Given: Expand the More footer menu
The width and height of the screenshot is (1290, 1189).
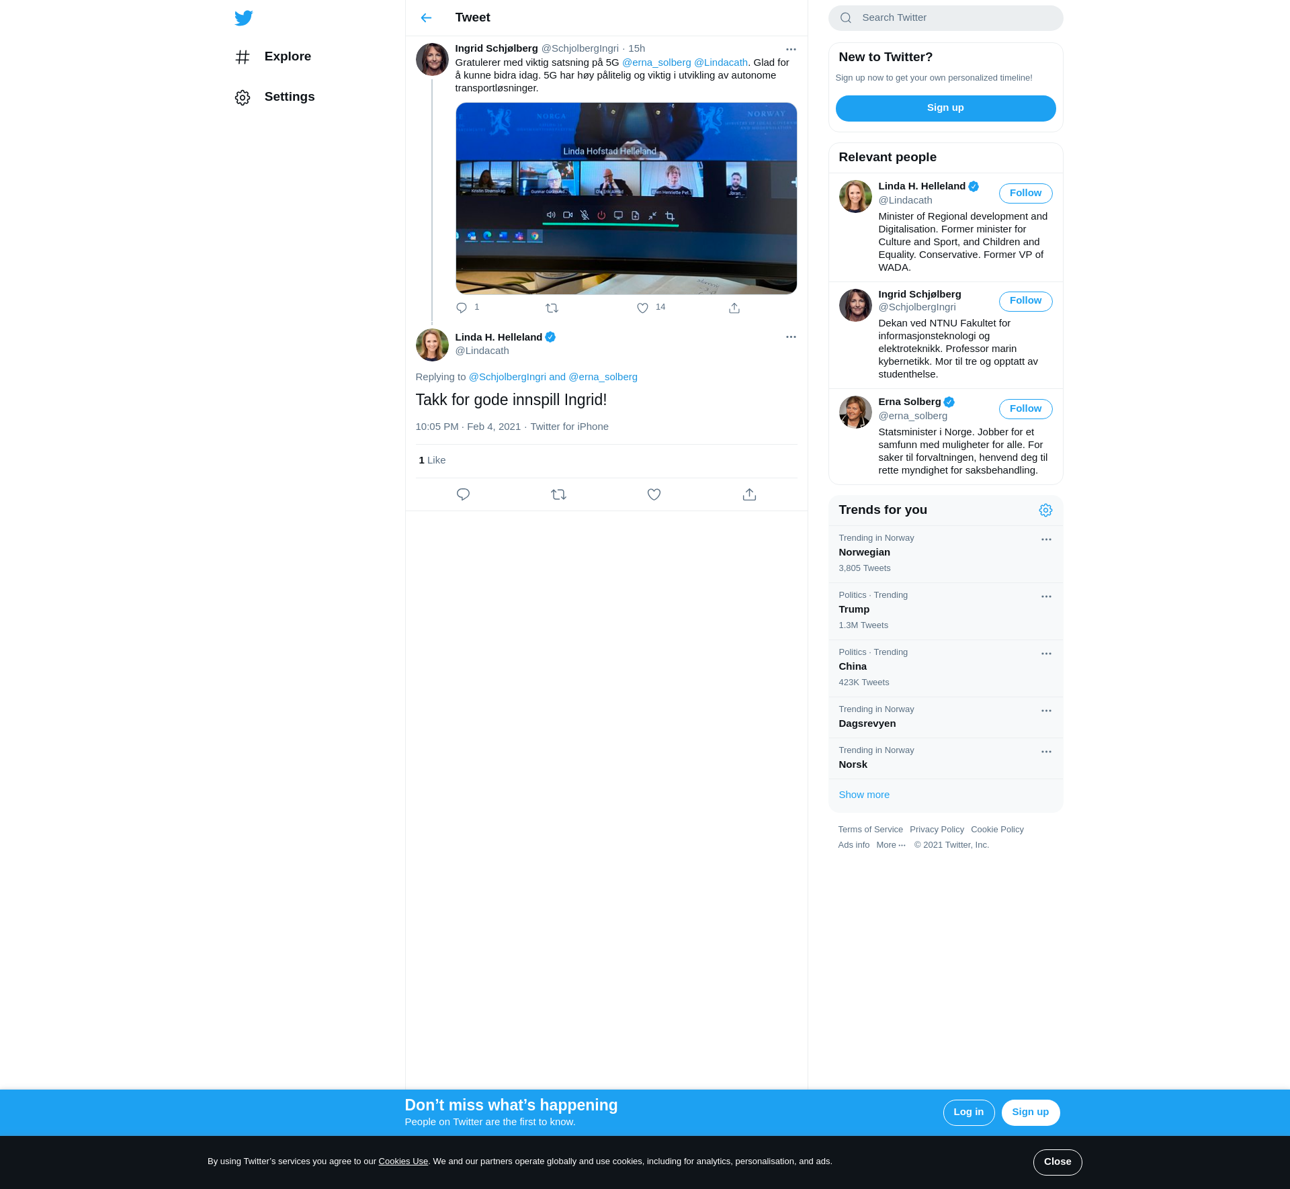Looking at the screenshot, I should click(x=891, y=845).
